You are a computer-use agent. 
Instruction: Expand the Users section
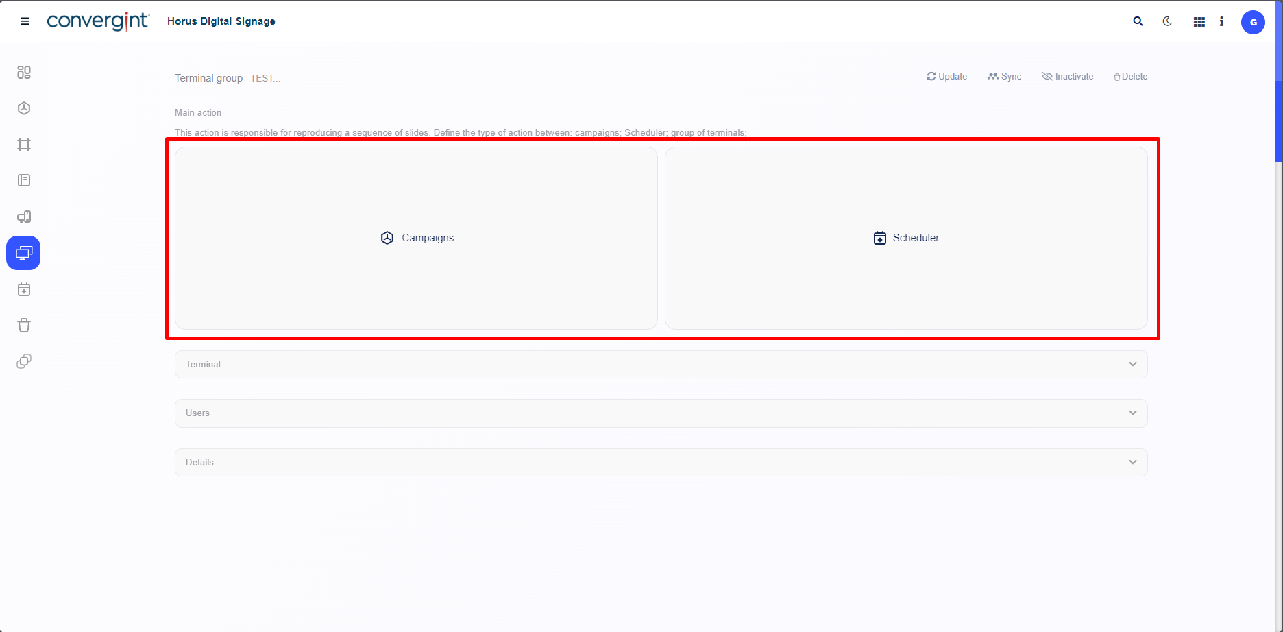661,413
